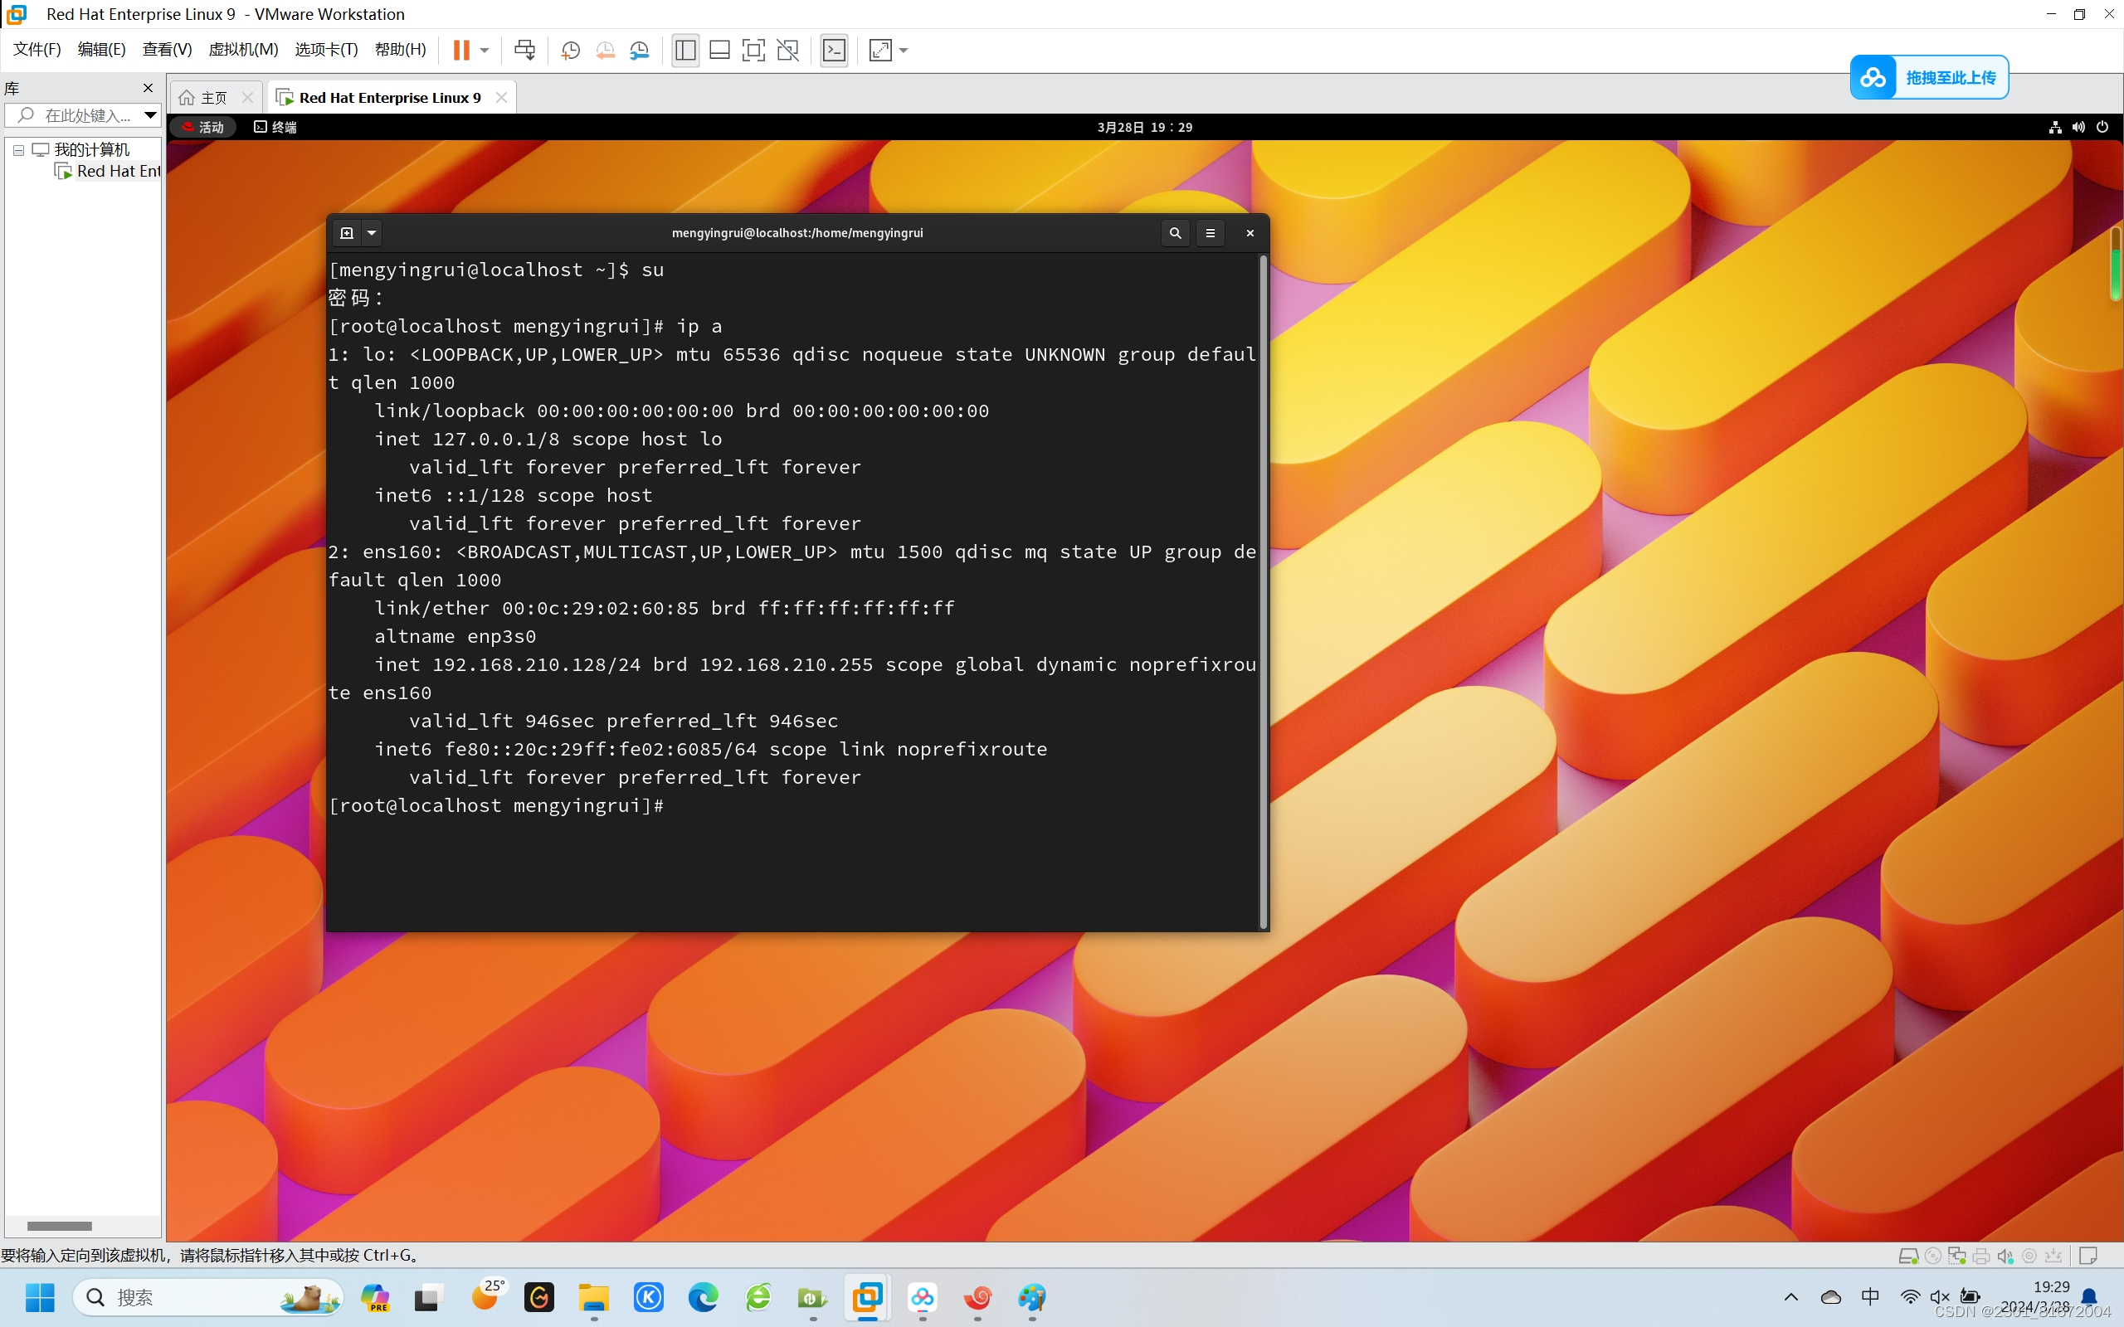
Task: Toggle the library sidebar view button
Action: pyautogui.click(x=685, y=50)
